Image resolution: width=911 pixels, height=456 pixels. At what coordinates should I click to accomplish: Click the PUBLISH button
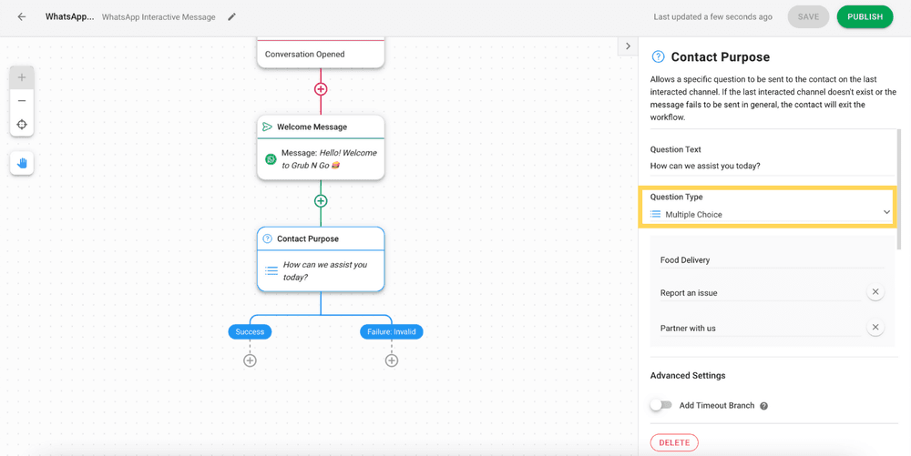865,16
